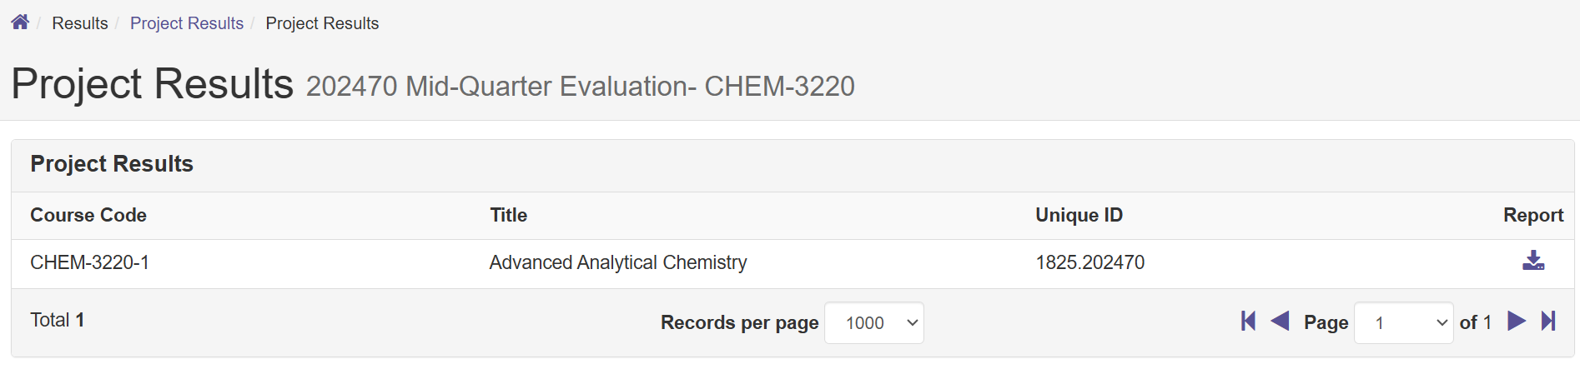Click the Total 1 record count
The height and width of the screenshot is (384, 1580).
[x=57, y=320]
